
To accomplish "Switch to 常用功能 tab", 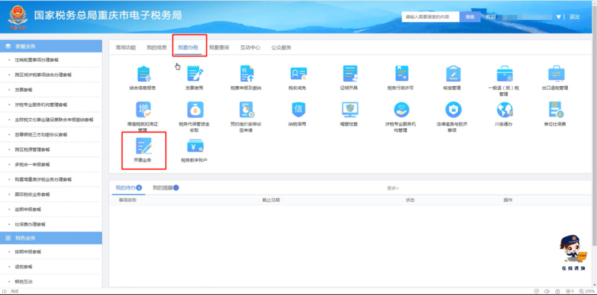I will point(125,48).
